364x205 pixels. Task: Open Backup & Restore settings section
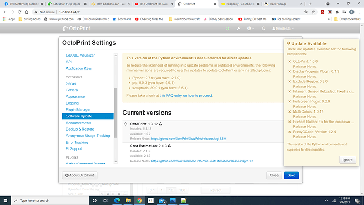(80, 129)
